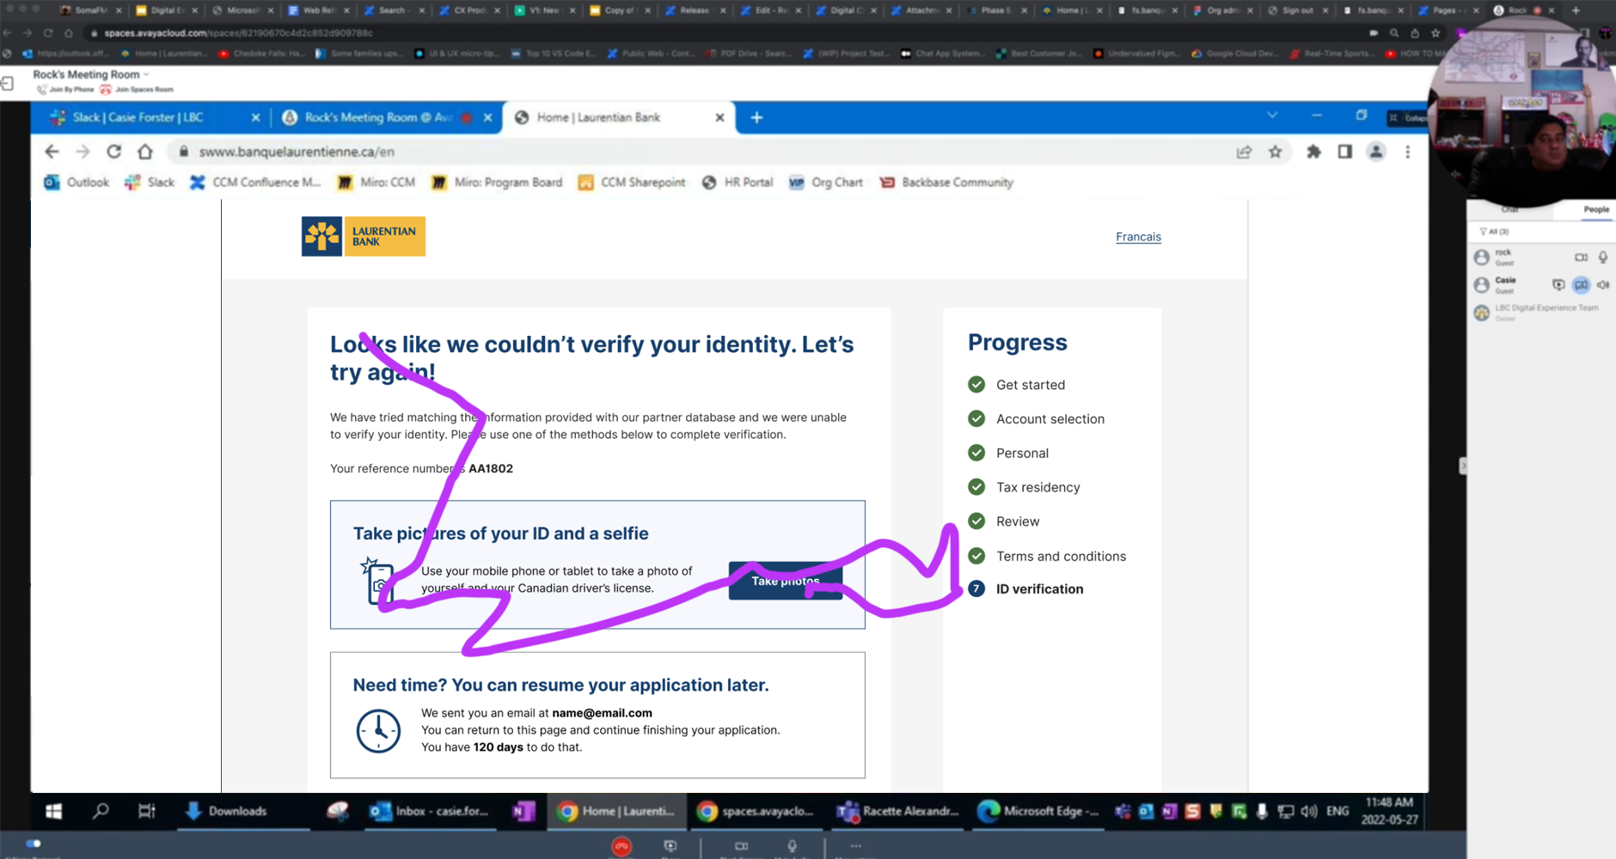Expand Rock's Meeting Room dropdown
Screen dimensions: 1616x859
pos(146,75)
